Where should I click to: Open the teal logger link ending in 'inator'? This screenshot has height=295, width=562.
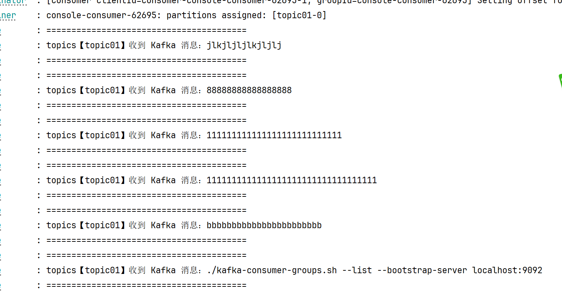coord(13,2)
